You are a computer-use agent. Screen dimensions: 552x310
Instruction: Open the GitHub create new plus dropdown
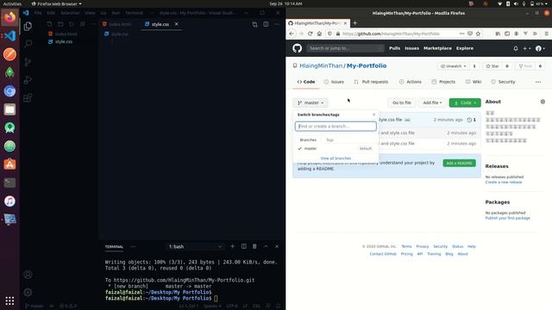coord(527,48)
